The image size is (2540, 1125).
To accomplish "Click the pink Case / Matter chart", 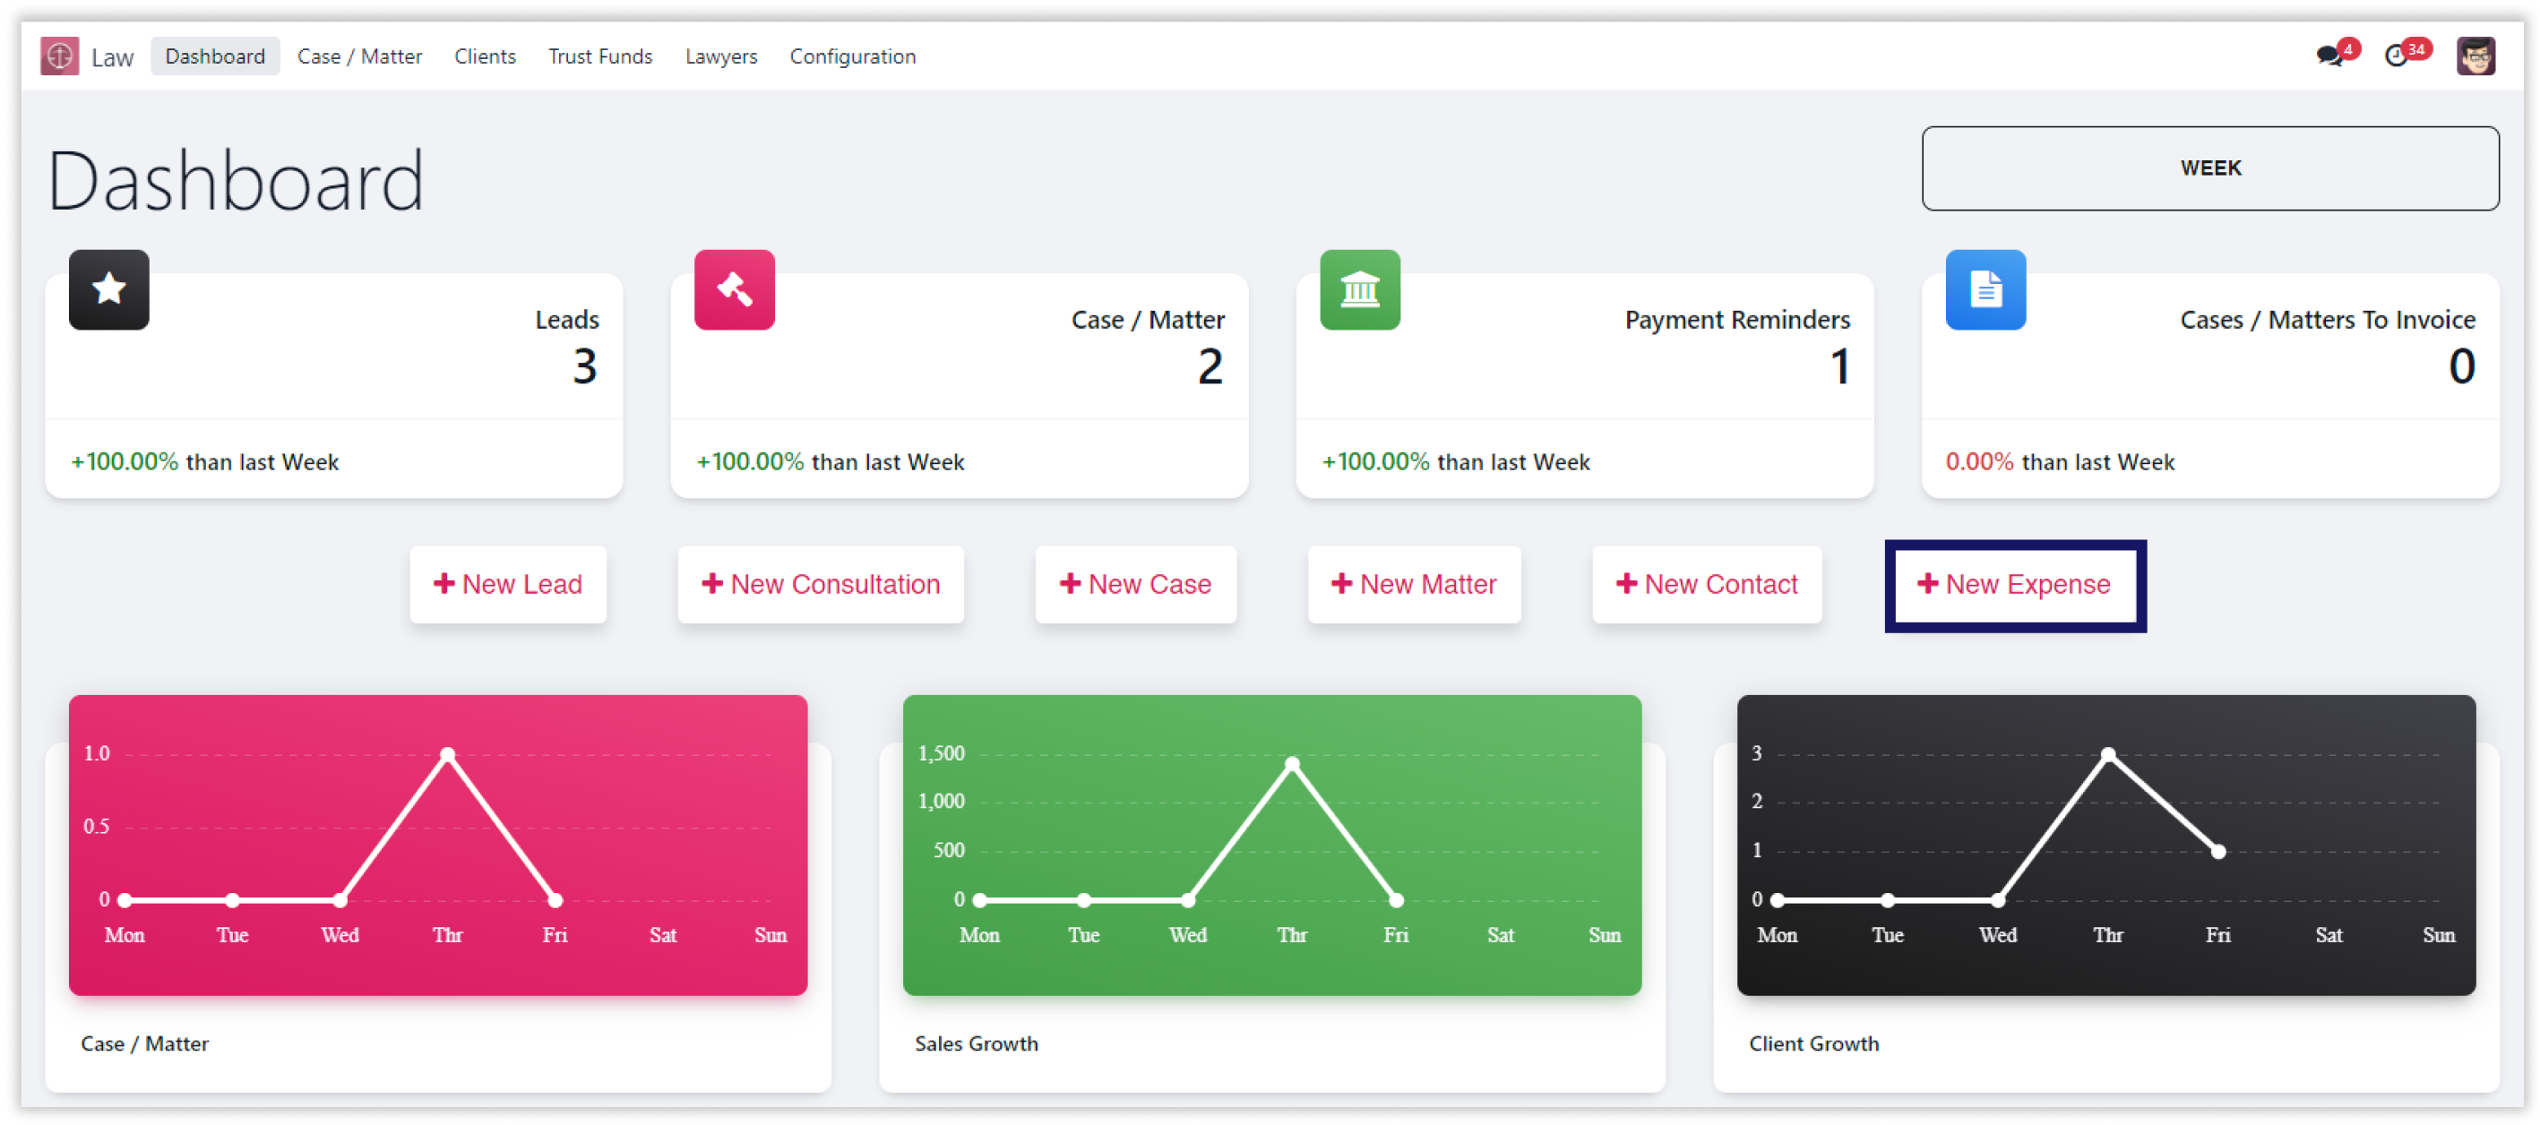I will 438,845.
